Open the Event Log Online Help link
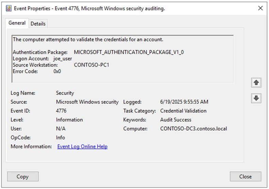The height and width of the screenshot is (189, 269). (82, 146)
